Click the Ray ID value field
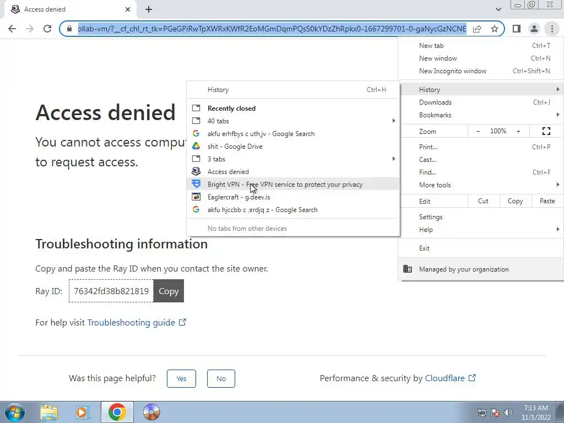The image size is (564, 423). point(111,291)
